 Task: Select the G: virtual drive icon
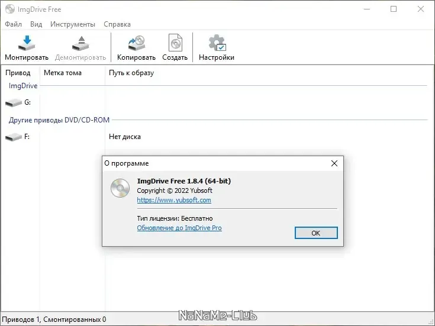point(13,103)
